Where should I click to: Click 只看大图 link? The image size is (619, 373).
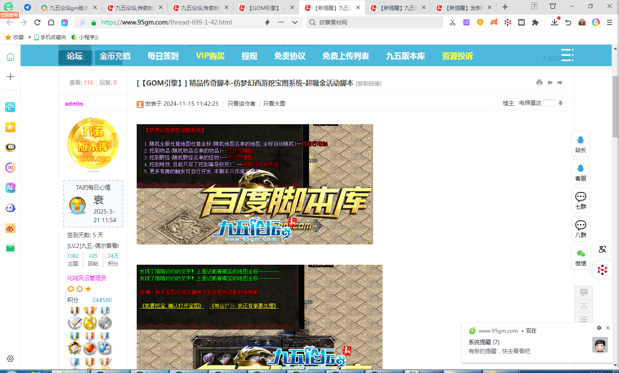(x=274, y=104)
